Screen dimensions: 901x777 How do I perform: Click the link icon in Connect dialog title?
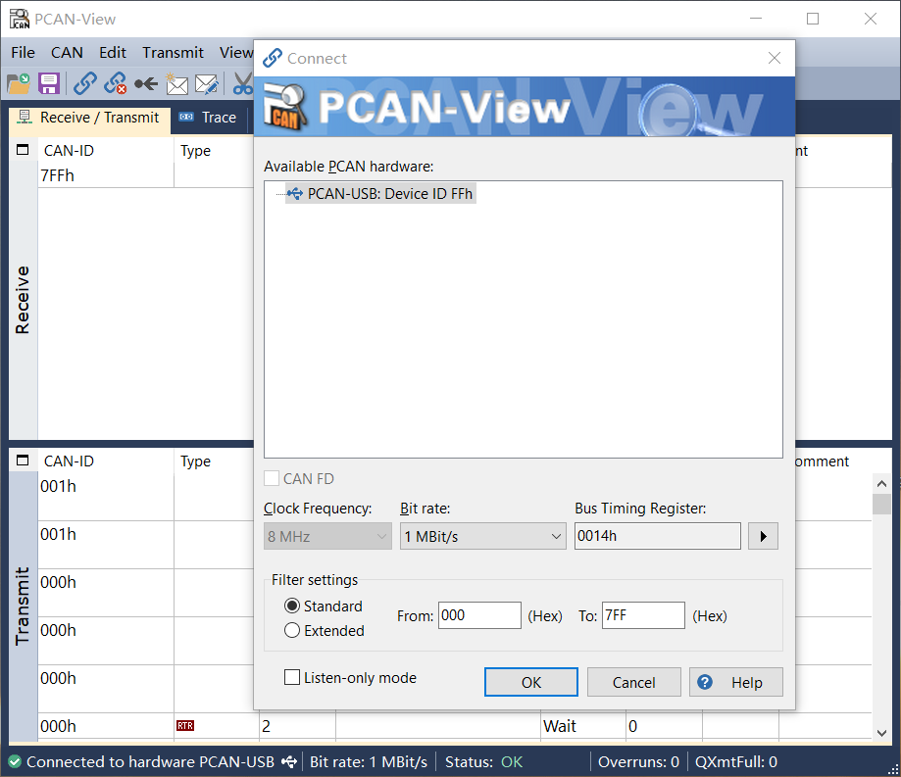coord(273,58)
